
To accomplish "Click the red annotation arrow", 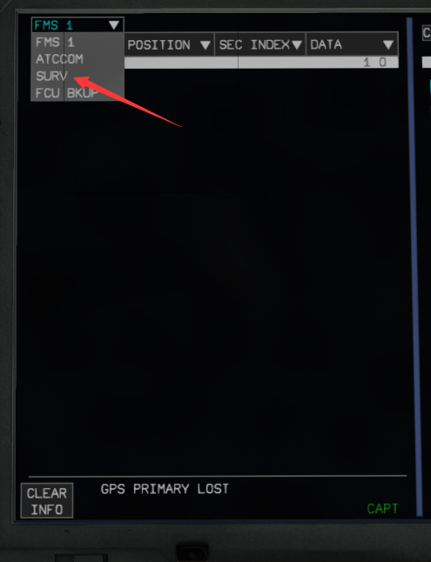I will [127, 102].
